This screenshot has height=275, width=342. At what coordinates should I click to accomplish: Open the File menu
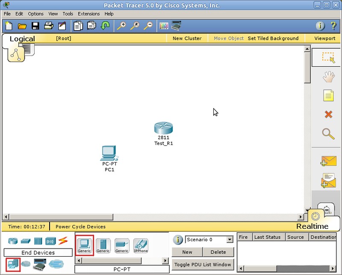(x=7, y=14)
